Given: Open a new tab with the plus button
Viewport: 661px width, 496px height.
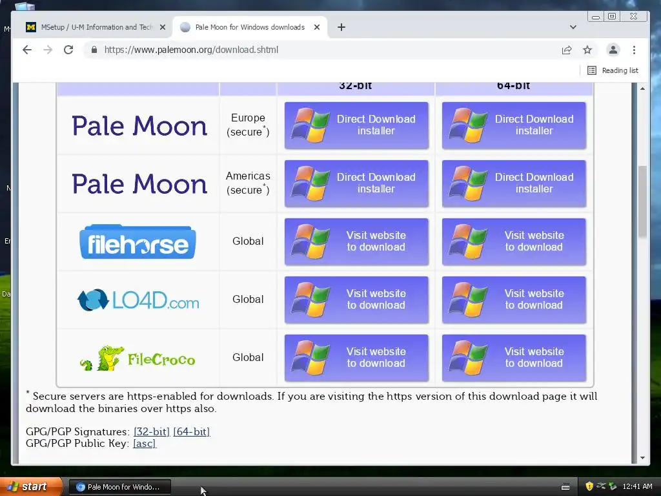Looking at the screenshot, I should click(341, 27).
